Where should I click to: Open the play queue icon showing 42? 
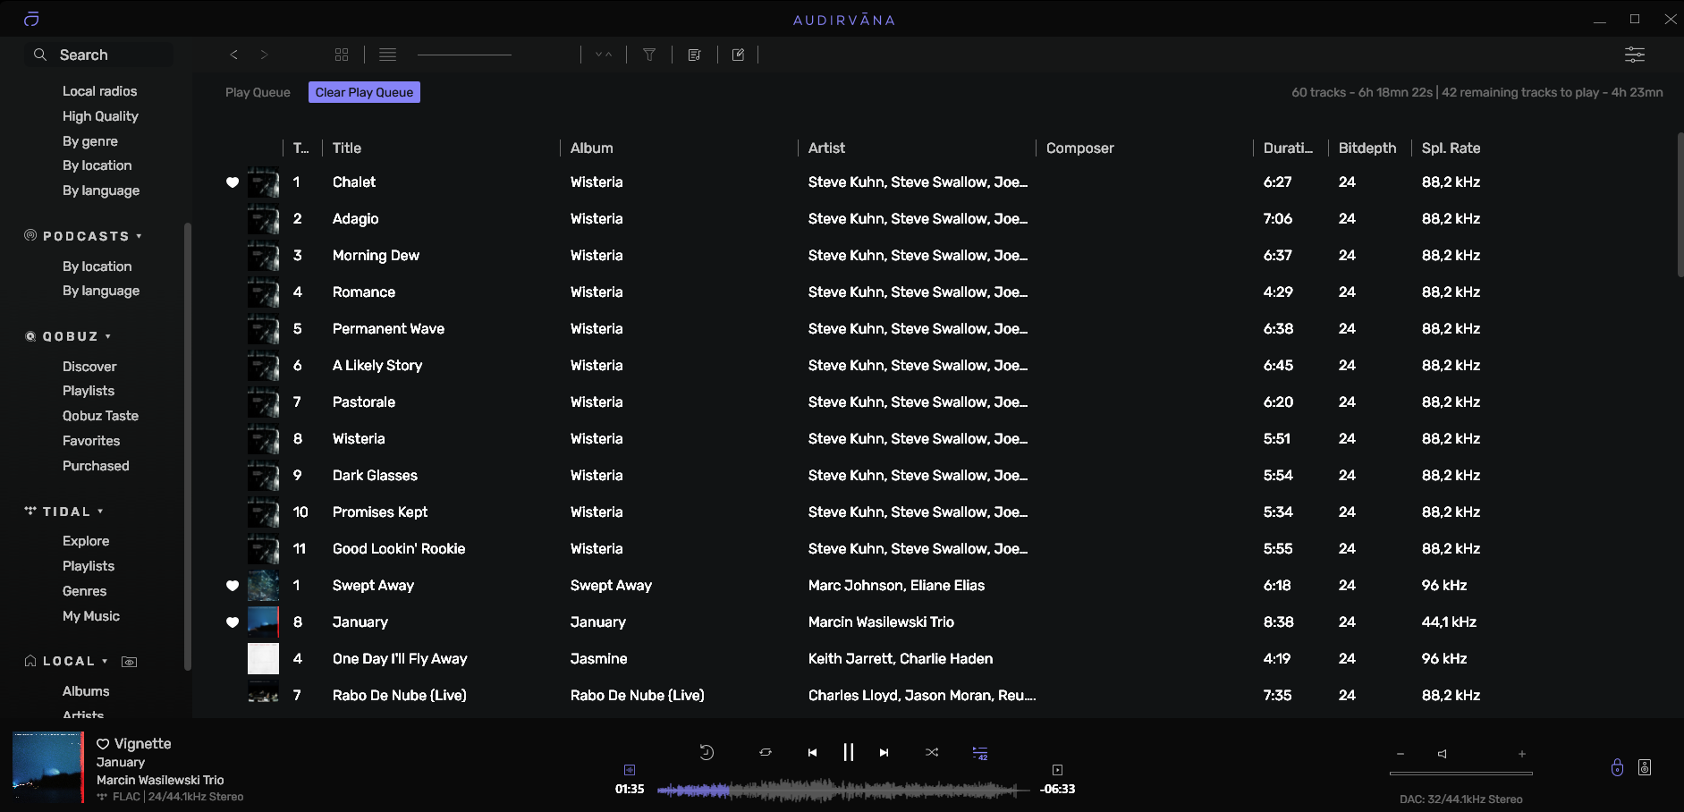(980, 753)
